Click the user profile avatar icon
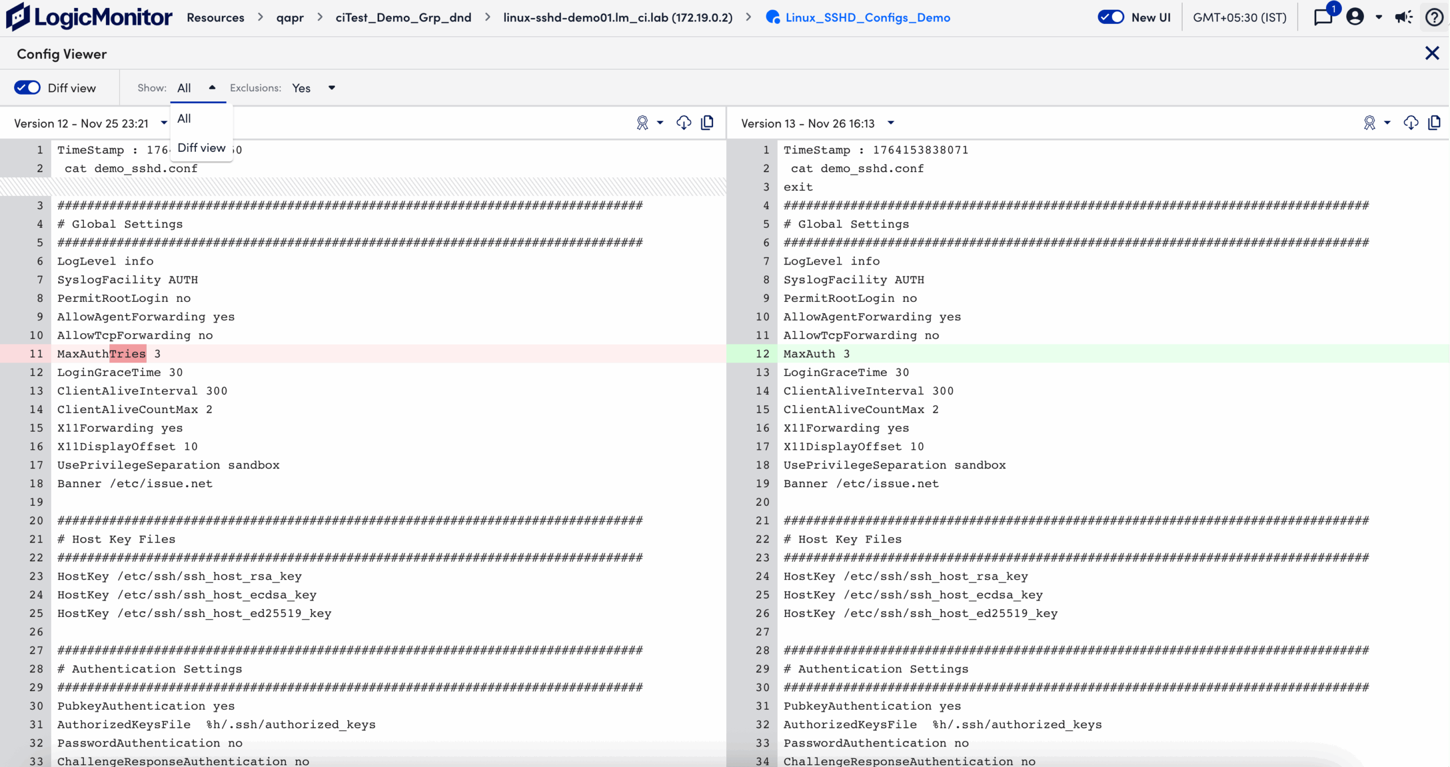 pyautogui.click(x=1356, y=17)
